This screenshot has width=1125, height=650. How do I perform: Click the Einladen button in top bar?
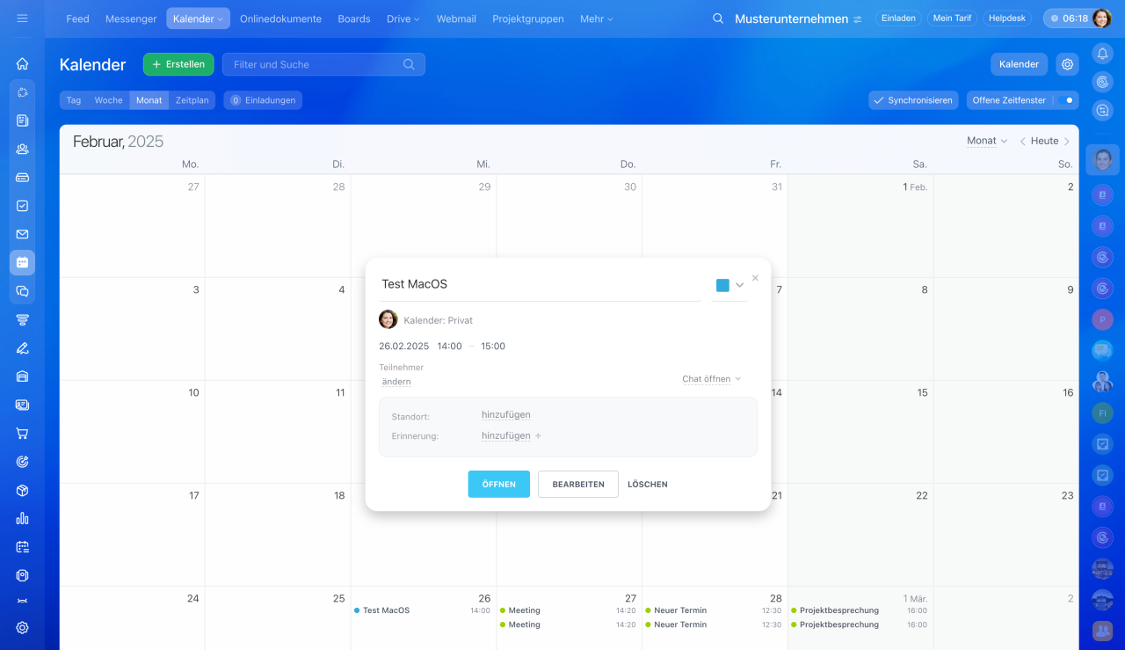(x=898, y=18)
